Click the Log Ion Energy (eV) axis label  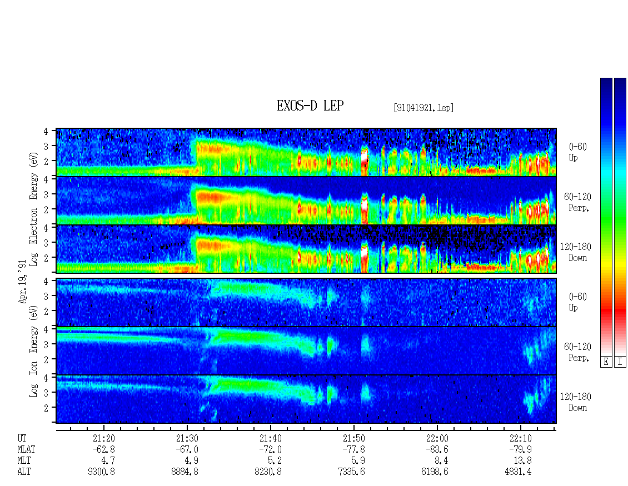coord(34,352)
